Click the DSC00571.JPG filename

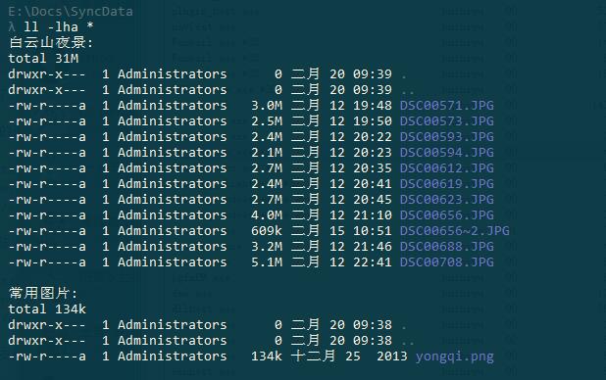447,106
